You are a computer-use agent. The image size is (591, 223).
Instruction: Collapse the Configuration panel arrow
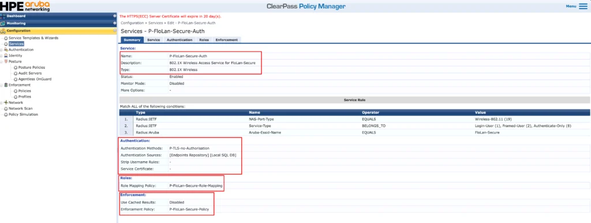click(x=115, y=31)
